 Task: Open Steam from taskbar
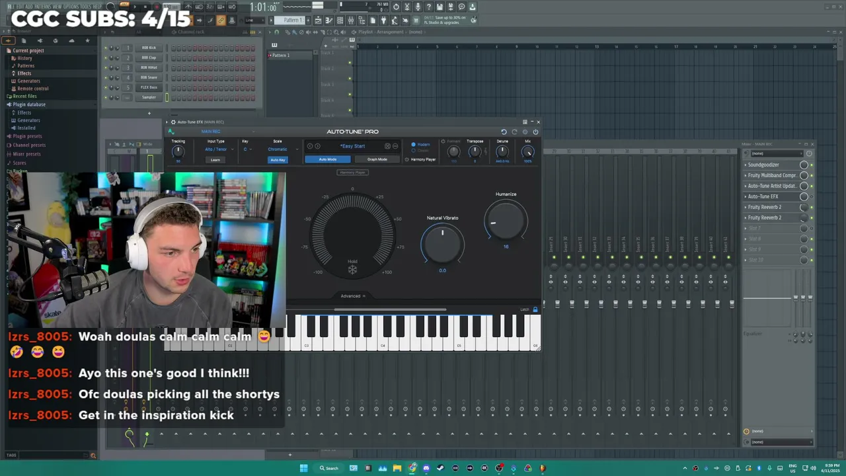[x=440, y=468]
